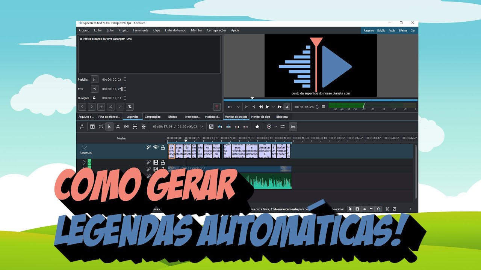The height and width of the screenshot is (270, 481).
Task: Open the preview render configuration sliders icon
Action: point(283,127)
